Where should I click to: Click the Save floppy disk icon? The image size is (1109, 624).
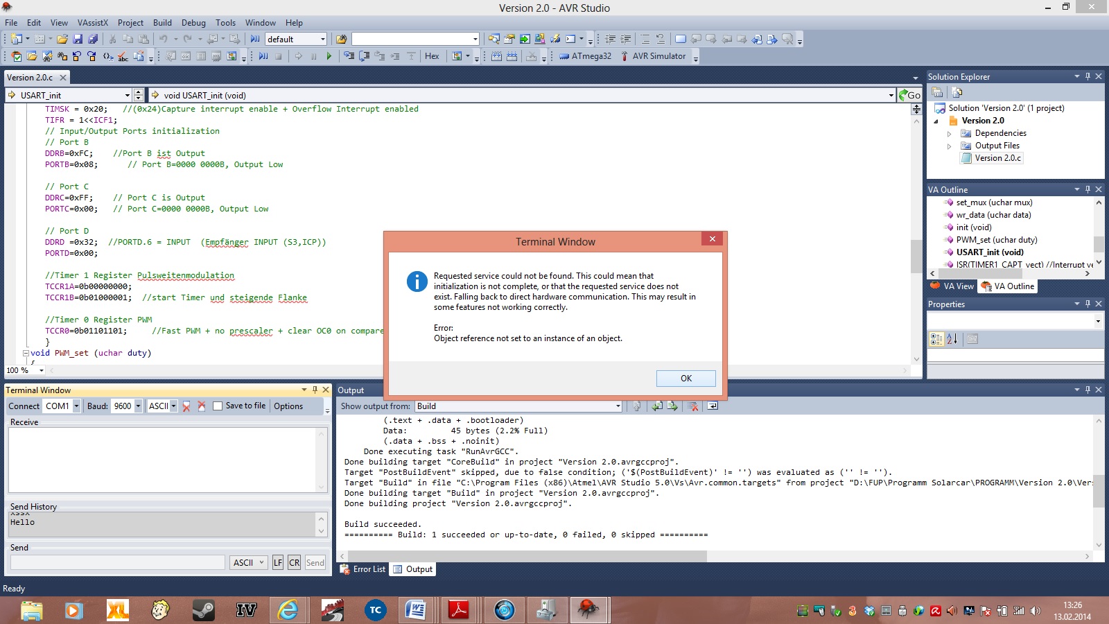[78, 39]
